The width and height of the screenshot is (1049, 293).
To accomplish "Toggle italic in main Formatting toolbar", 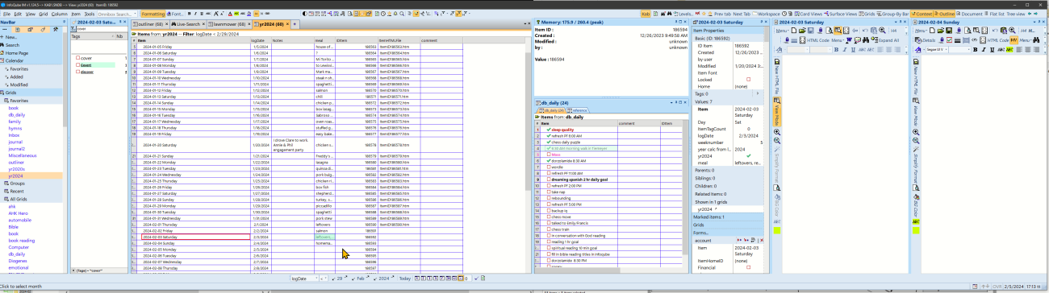I will 195,14.
